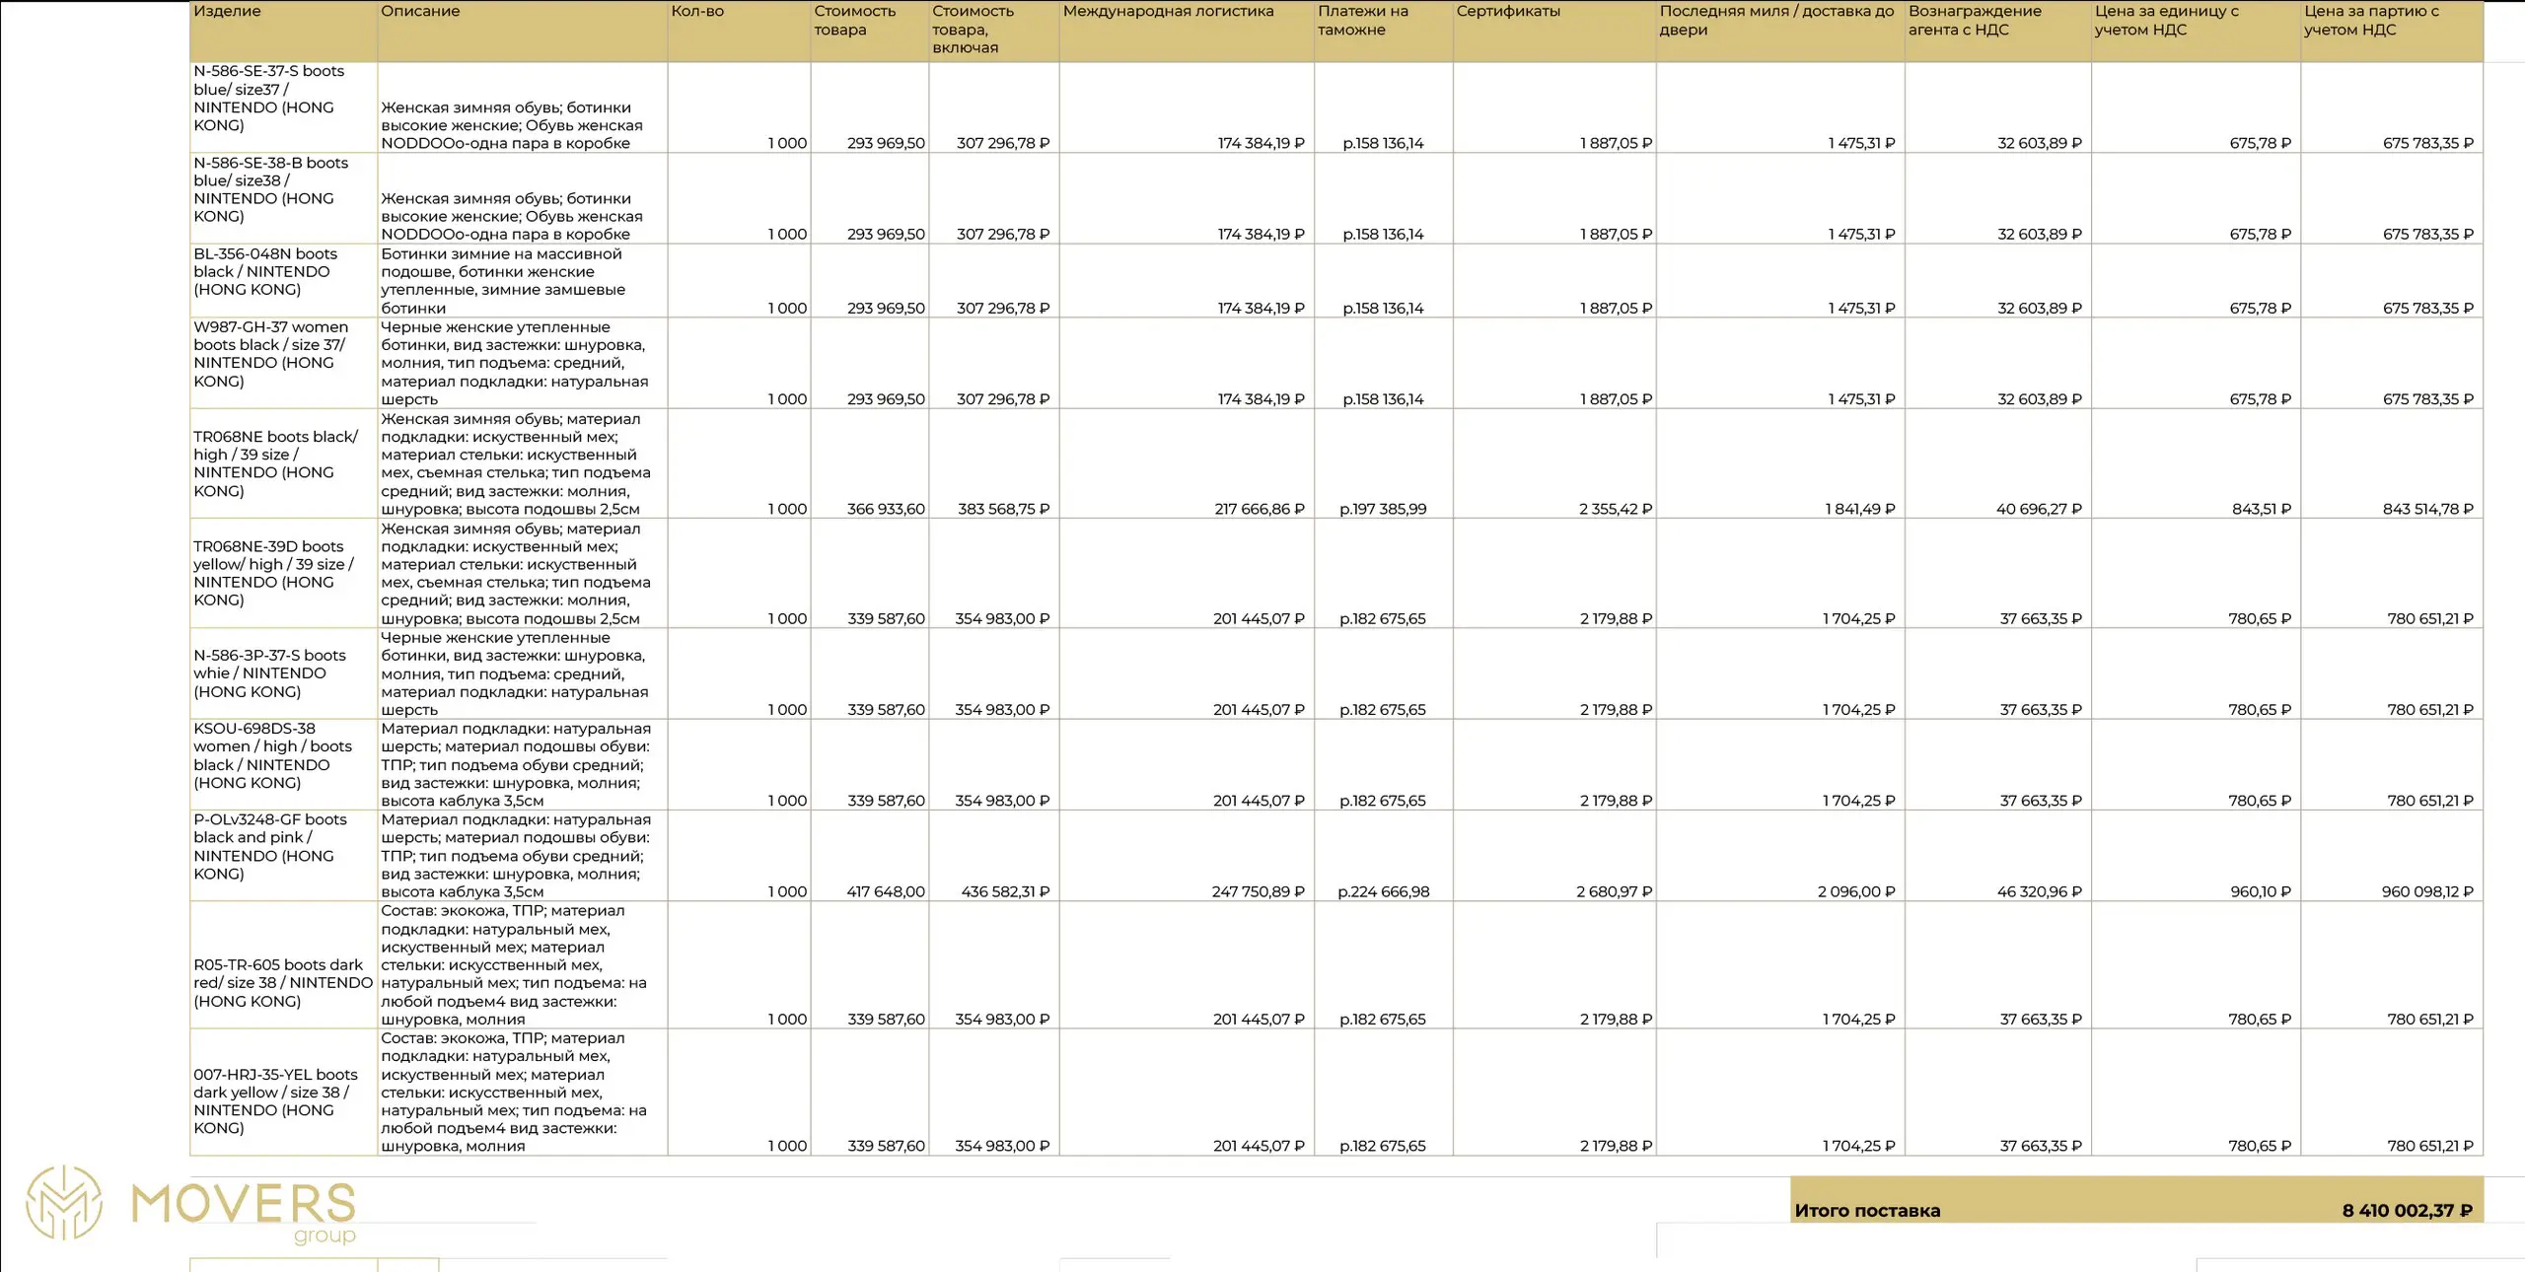Select batch price 960 098,12 ₽

[x=2427, y=891]
